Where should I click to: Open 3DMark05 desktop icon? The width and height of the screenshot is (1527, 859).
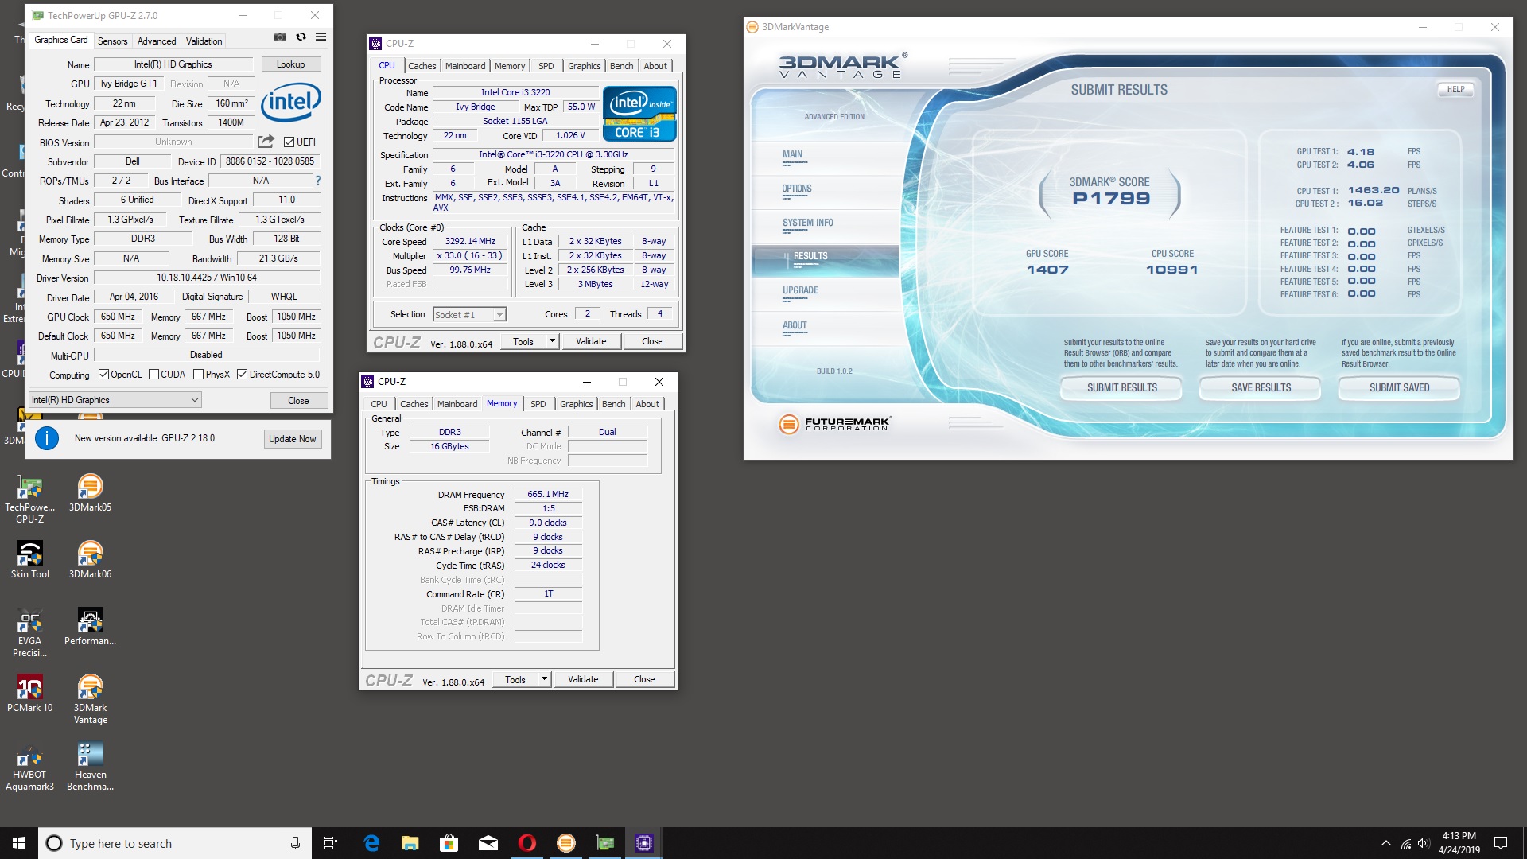90,493
